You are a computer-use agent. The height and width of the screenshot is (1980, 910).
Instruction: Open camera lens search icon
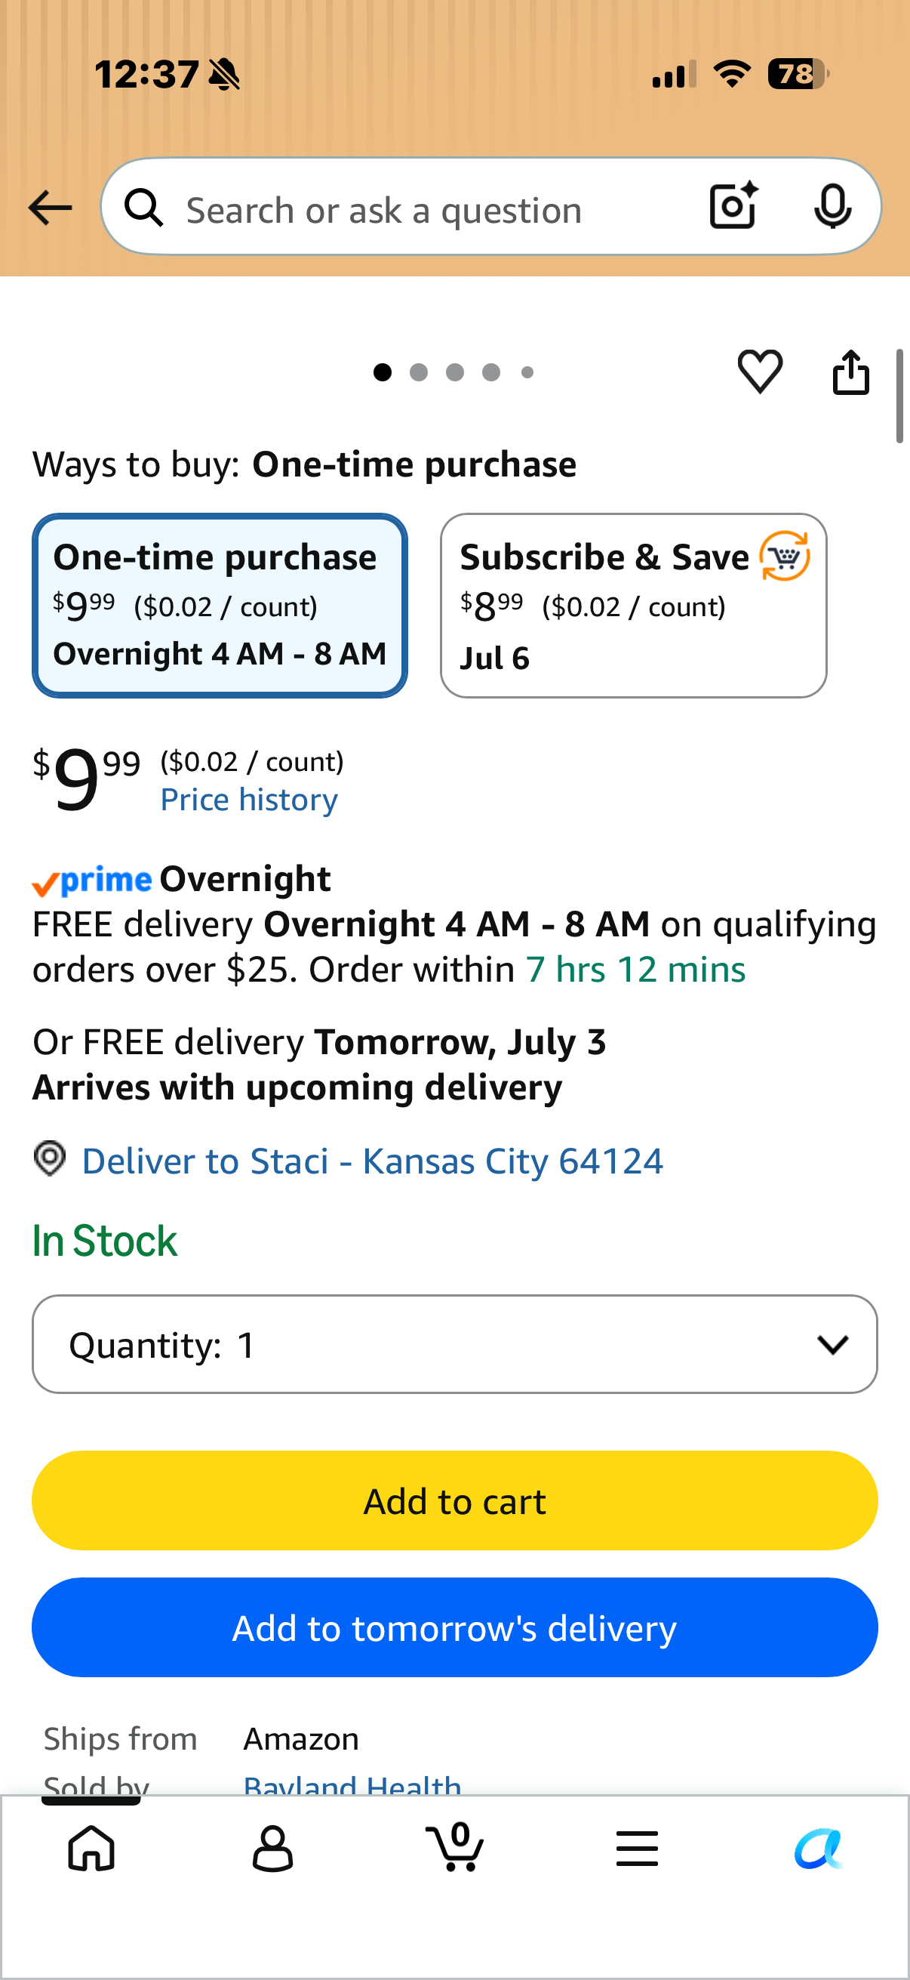(x=733, y=206)
